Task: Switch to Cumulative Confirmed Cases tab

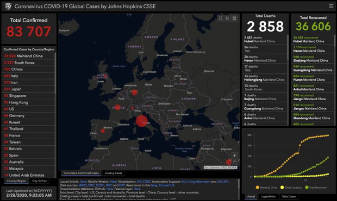Action: point(81,173)
